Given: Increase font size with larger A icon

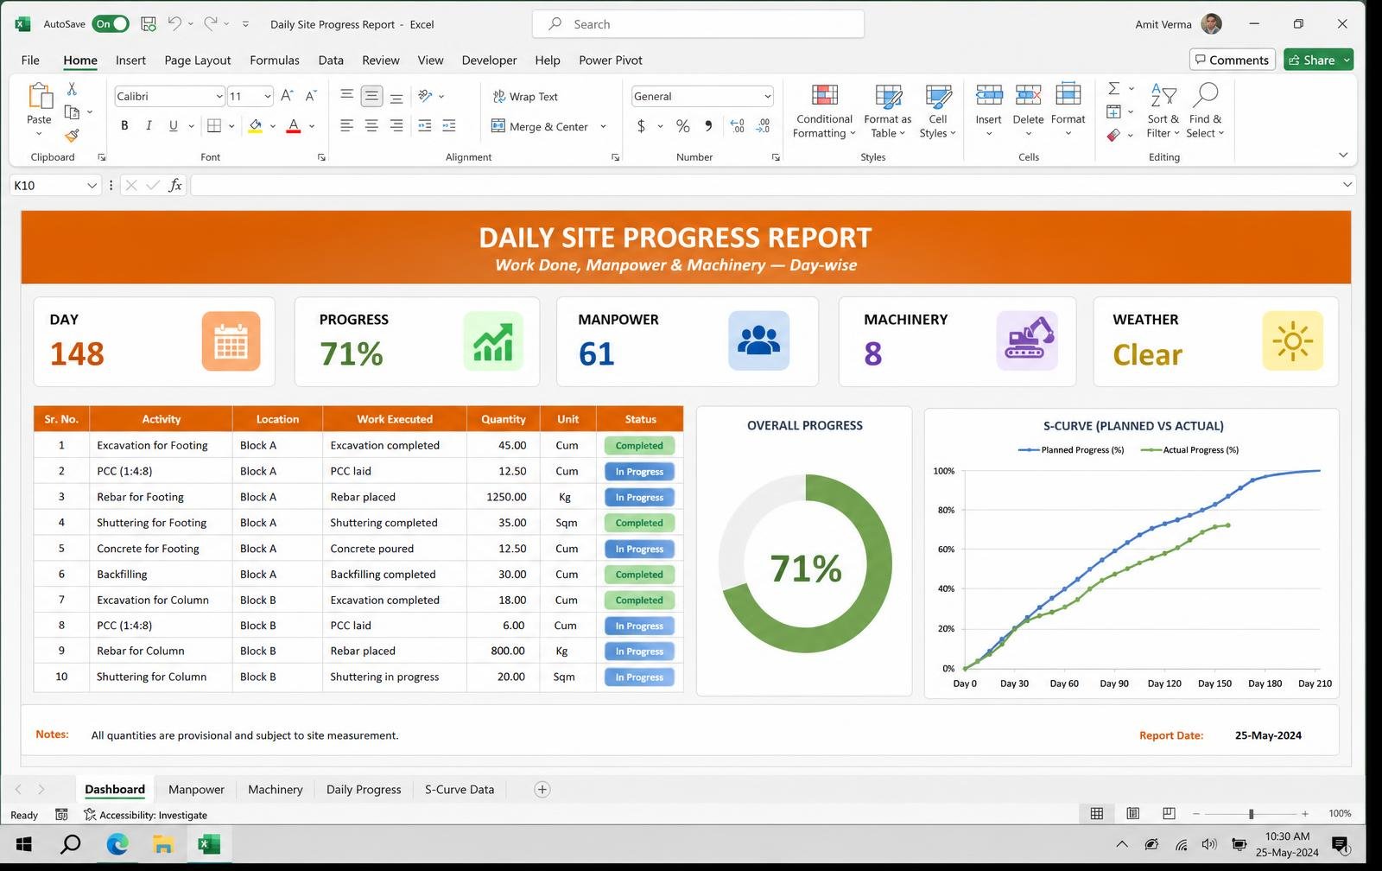Looking at the screenshot, I should click(x=287, y=96).
